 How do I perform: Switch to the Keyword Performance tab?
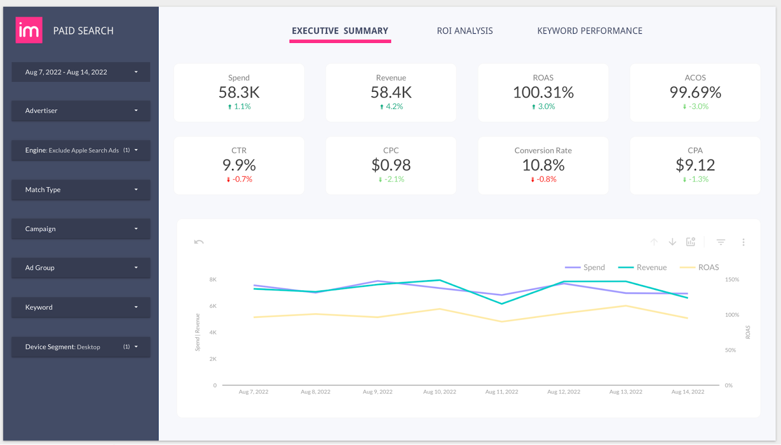[x=590, y=31]
